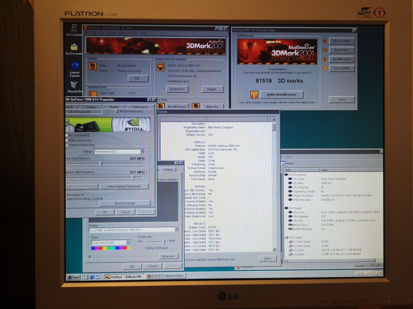Click the Show Details button
Screen dimensions: 413x309
tap(341, 68)
